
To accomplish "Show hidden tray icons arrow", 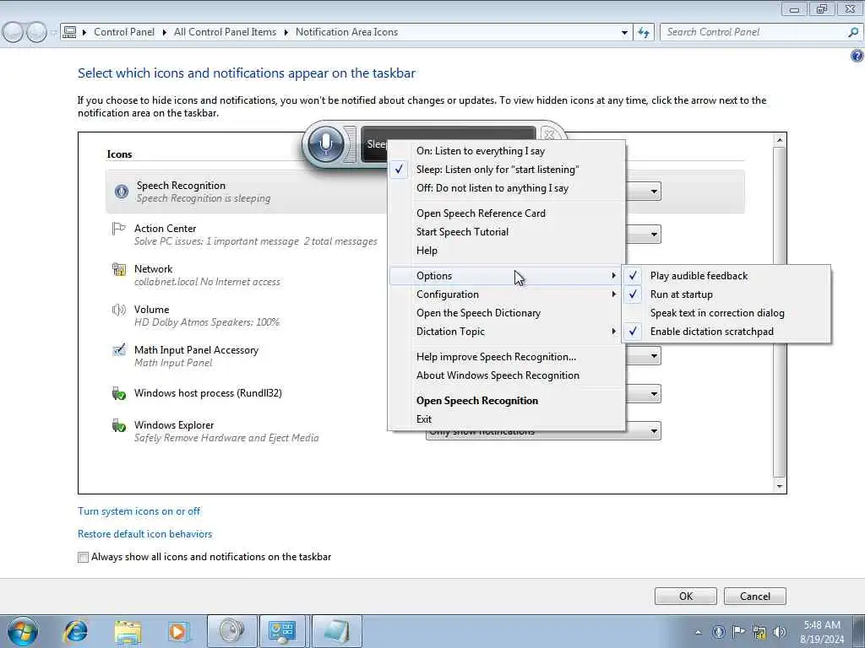I will tap(698, 632).
